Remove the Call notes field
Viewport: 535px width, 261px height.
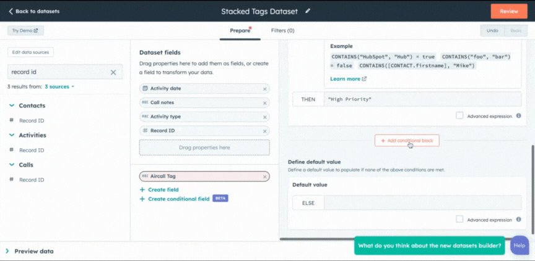[x=264, y=102]
